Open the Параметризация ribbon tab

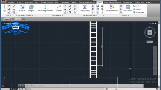tap(47, 2)
